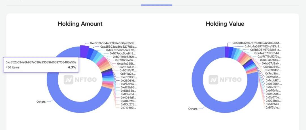
Task: Click the active blue tab underline indicator at top
Action: 156,5
